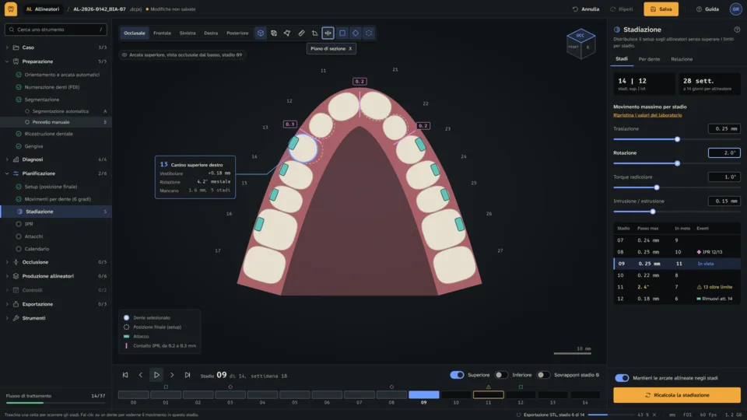Play the staging animation
The height and width of the screenshot is (420, 747).
pyautogui.click(x=156, y=375)
